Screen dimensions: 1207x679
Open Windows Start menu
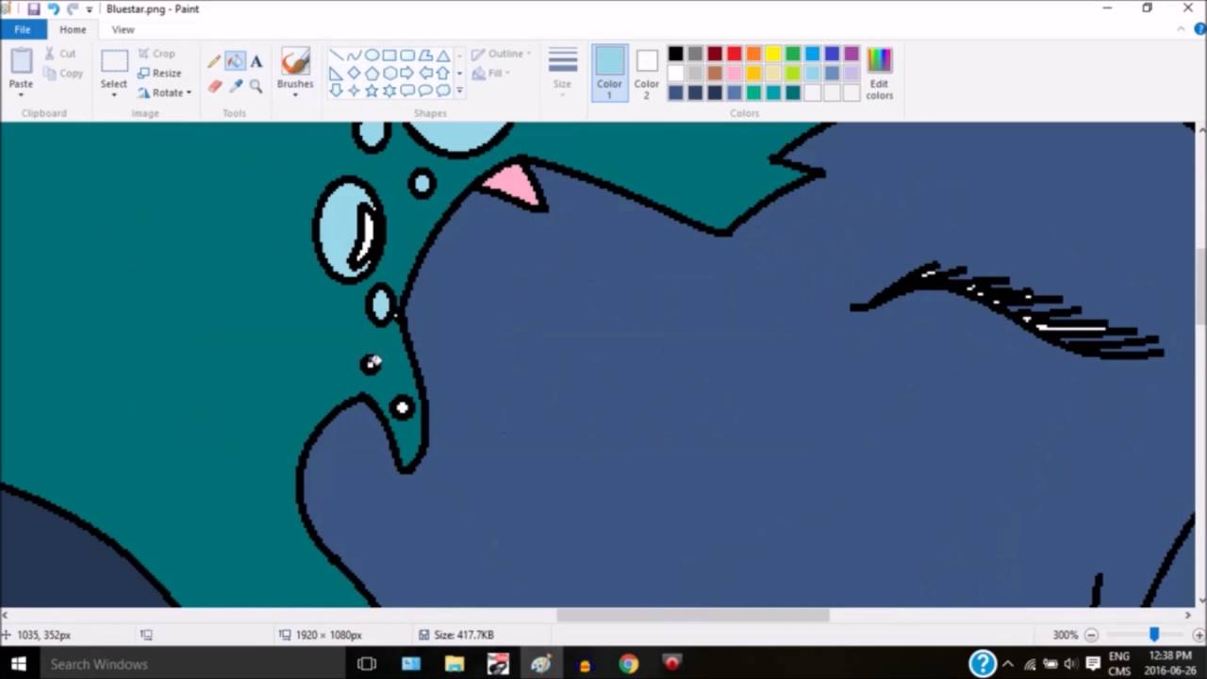pos(19,664)
